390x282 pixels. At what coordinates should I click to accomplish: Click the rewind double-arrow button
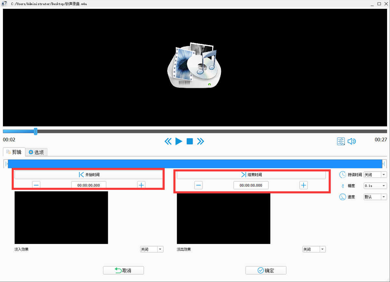pos(168,141)
